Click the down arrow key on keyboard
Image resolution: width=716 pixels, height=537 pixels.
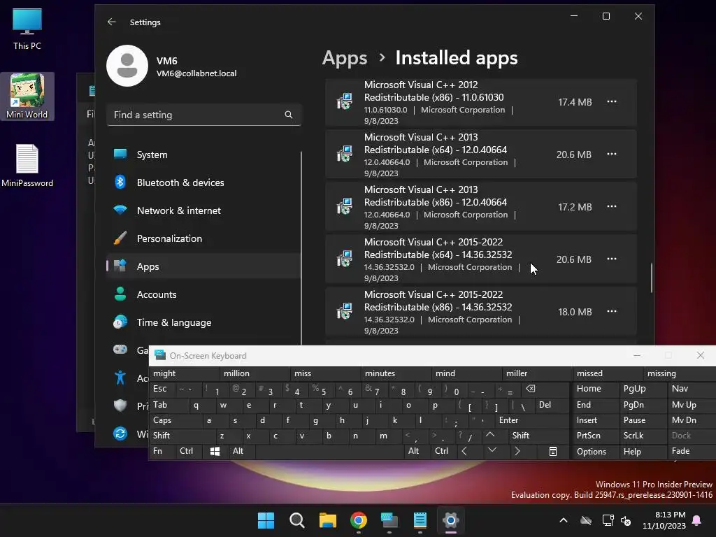click(x=492, y=451)
